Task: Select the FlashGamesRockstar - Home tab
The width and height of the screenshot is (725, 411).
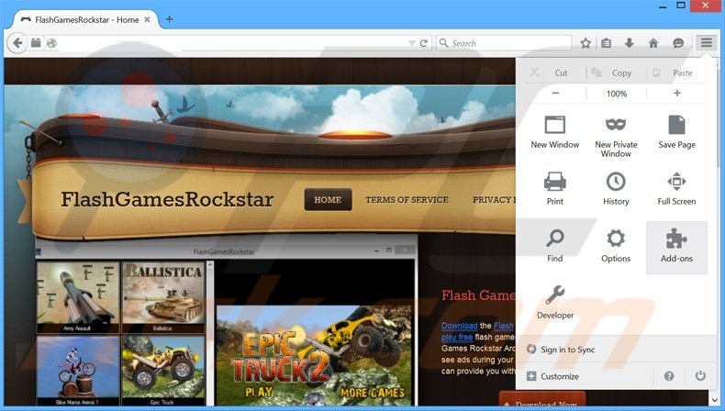Action: coord(86,19)
